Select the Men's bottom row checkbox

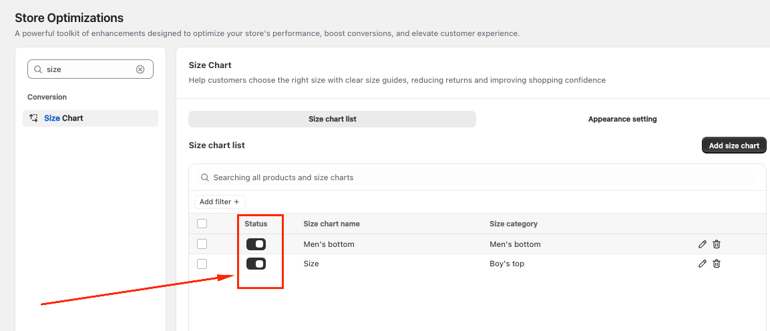click(x=202, y=244)
